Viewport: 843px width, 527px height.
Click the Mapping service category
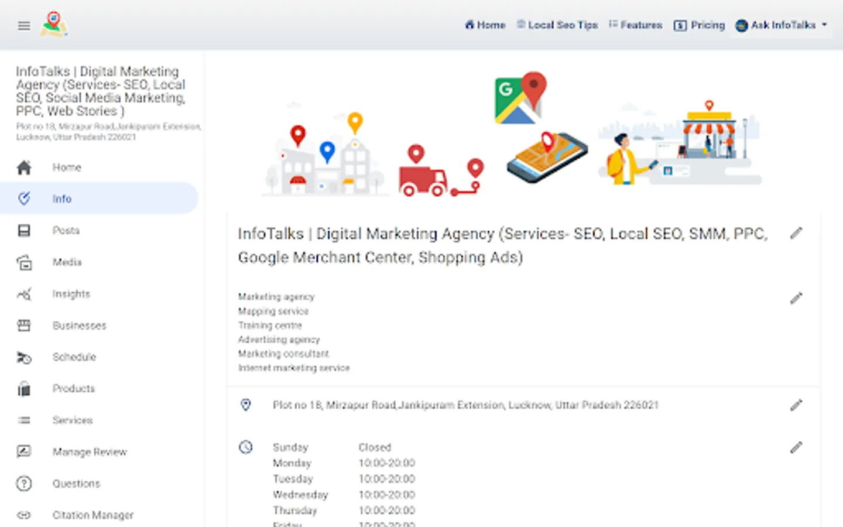pos(273,311)
